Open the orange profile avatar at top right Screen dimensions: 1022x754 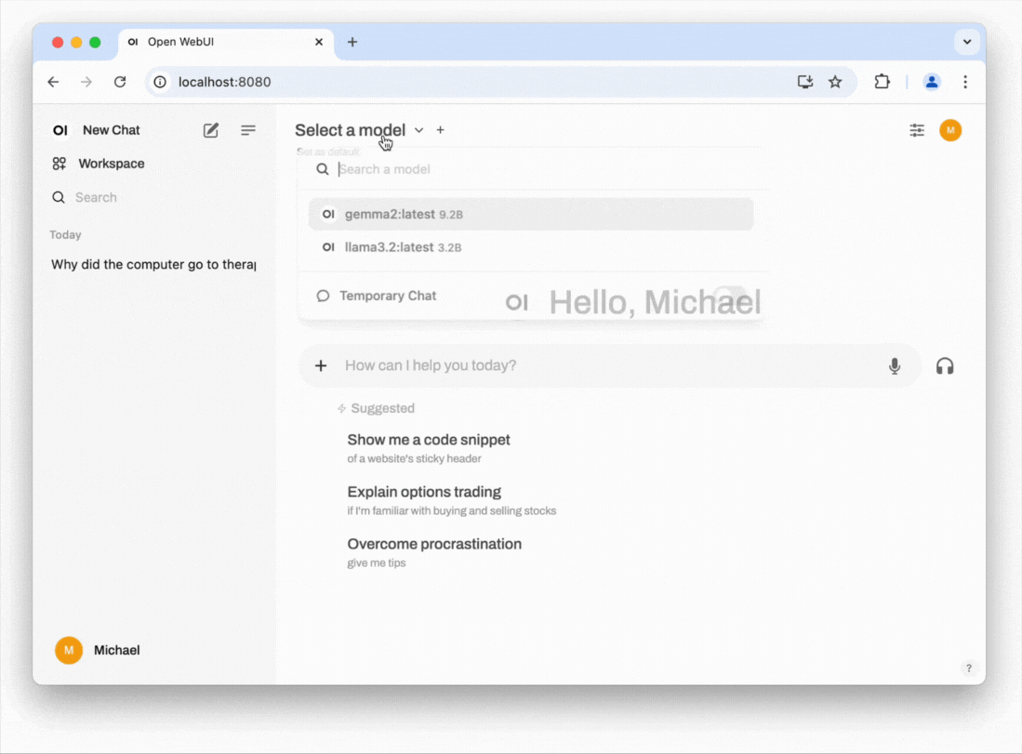(950, 130)
